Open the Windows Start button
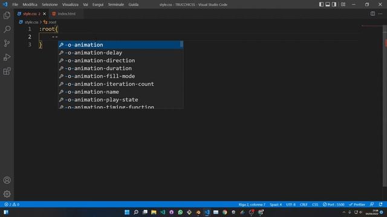The width and height of the screenshot is (387, 217). coord(127,212)
